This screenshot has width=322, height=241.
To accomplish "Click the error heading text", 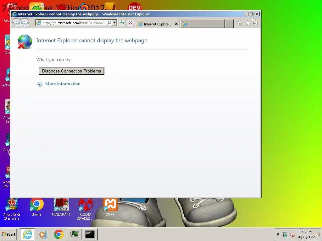I will [92, 40].
